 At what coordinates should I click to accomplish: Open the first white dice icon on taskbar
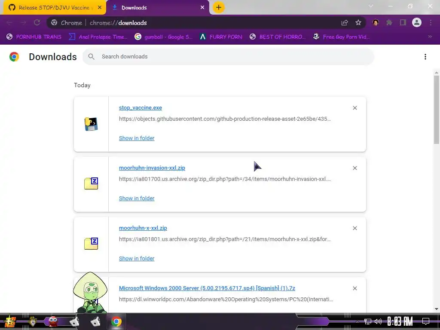pyautogui.click(x=74, y=321)
